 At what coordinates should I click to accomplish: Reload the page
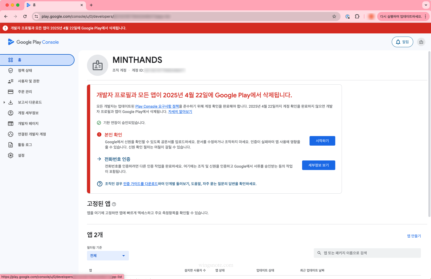[x=25, y=16]
